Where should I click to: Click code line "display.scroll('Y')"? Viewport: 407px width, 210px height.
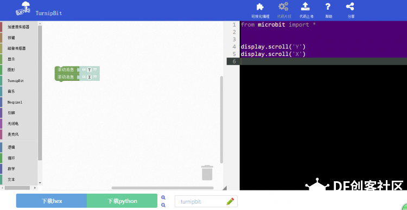(x=273, y=47)
